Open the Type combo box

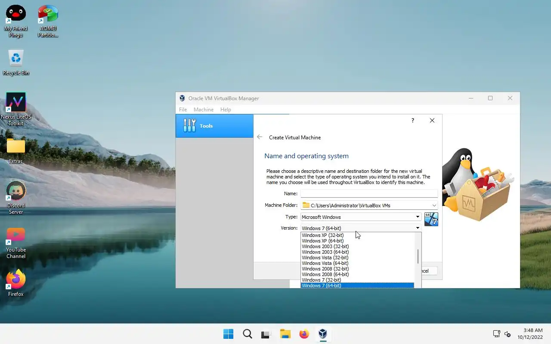pos(361,217)
